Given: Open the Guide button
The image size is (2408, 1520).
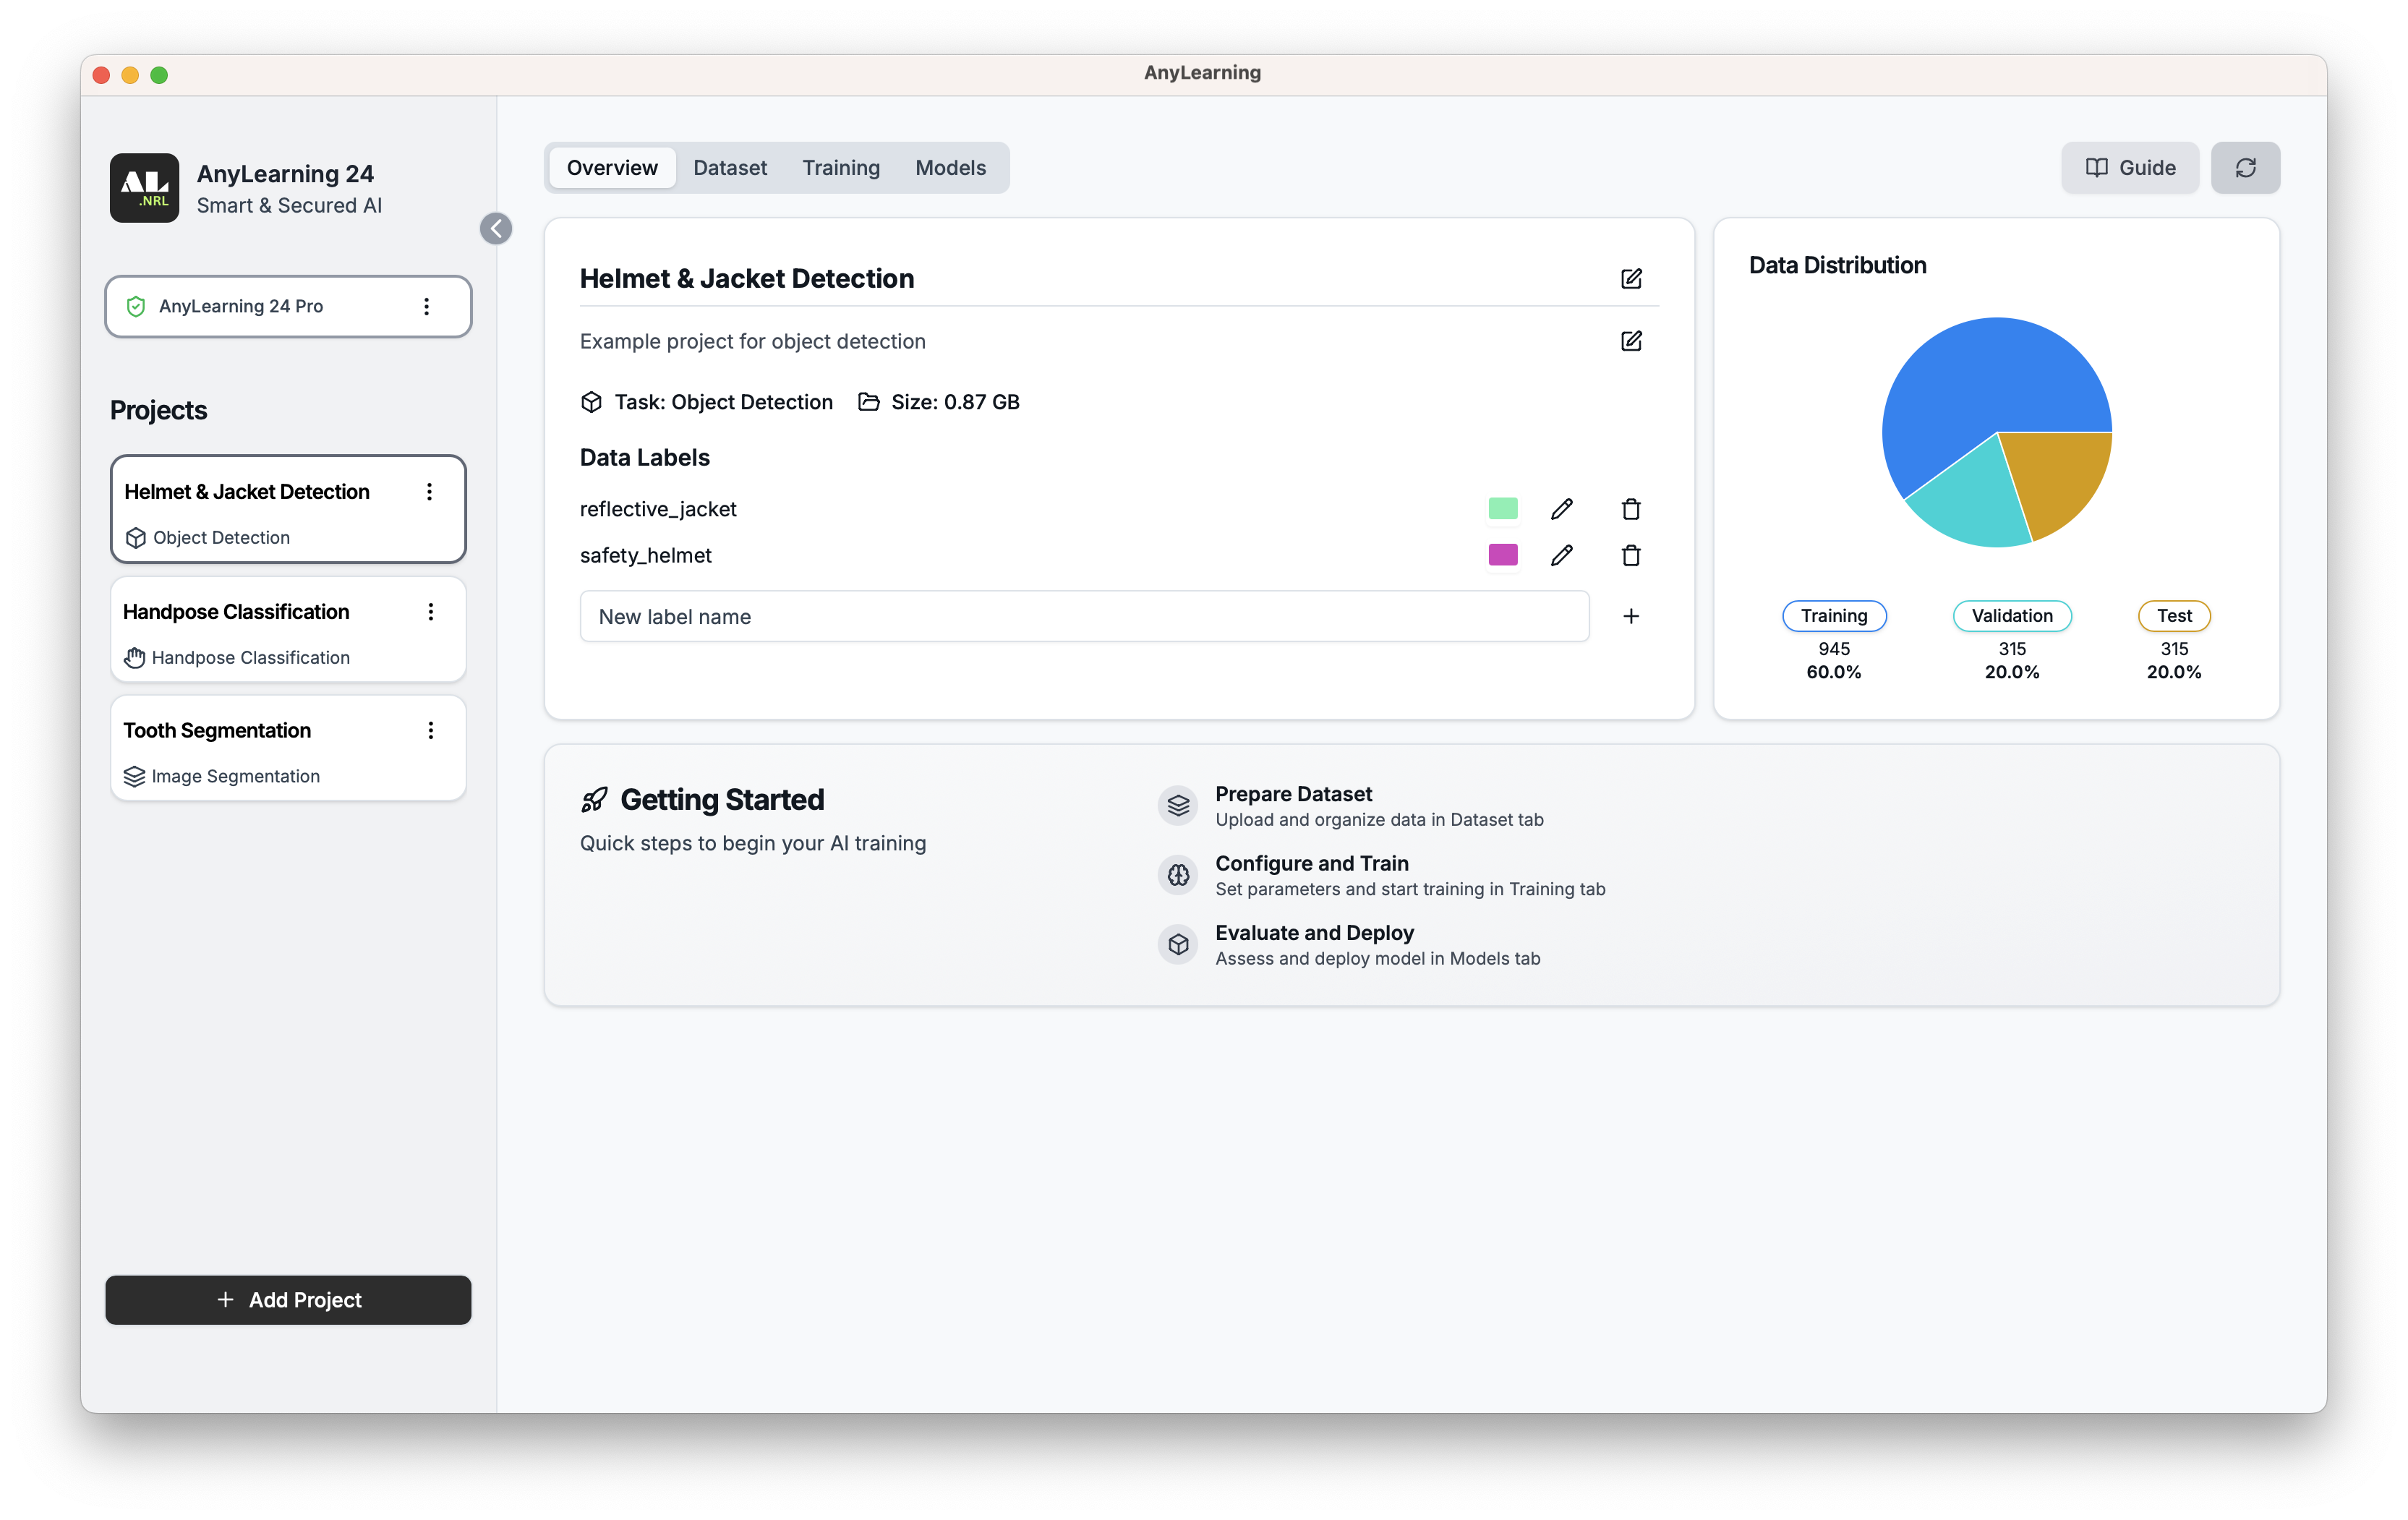Looking at the screenshot, I should pos(2129,168).
